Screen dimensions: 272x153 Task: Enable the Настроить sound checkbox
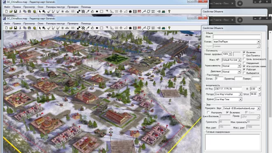(x=208, y=113)
